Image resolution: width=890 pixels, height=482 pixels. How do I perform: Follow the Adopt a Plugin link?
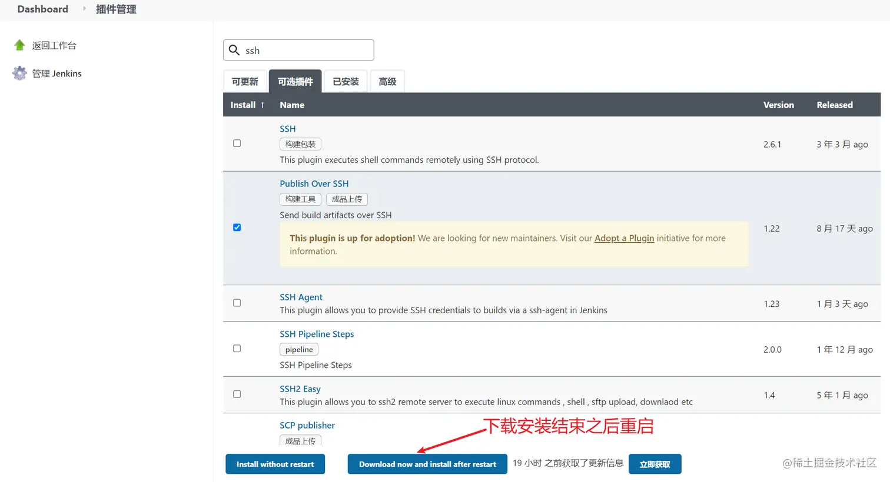(624, 238)
